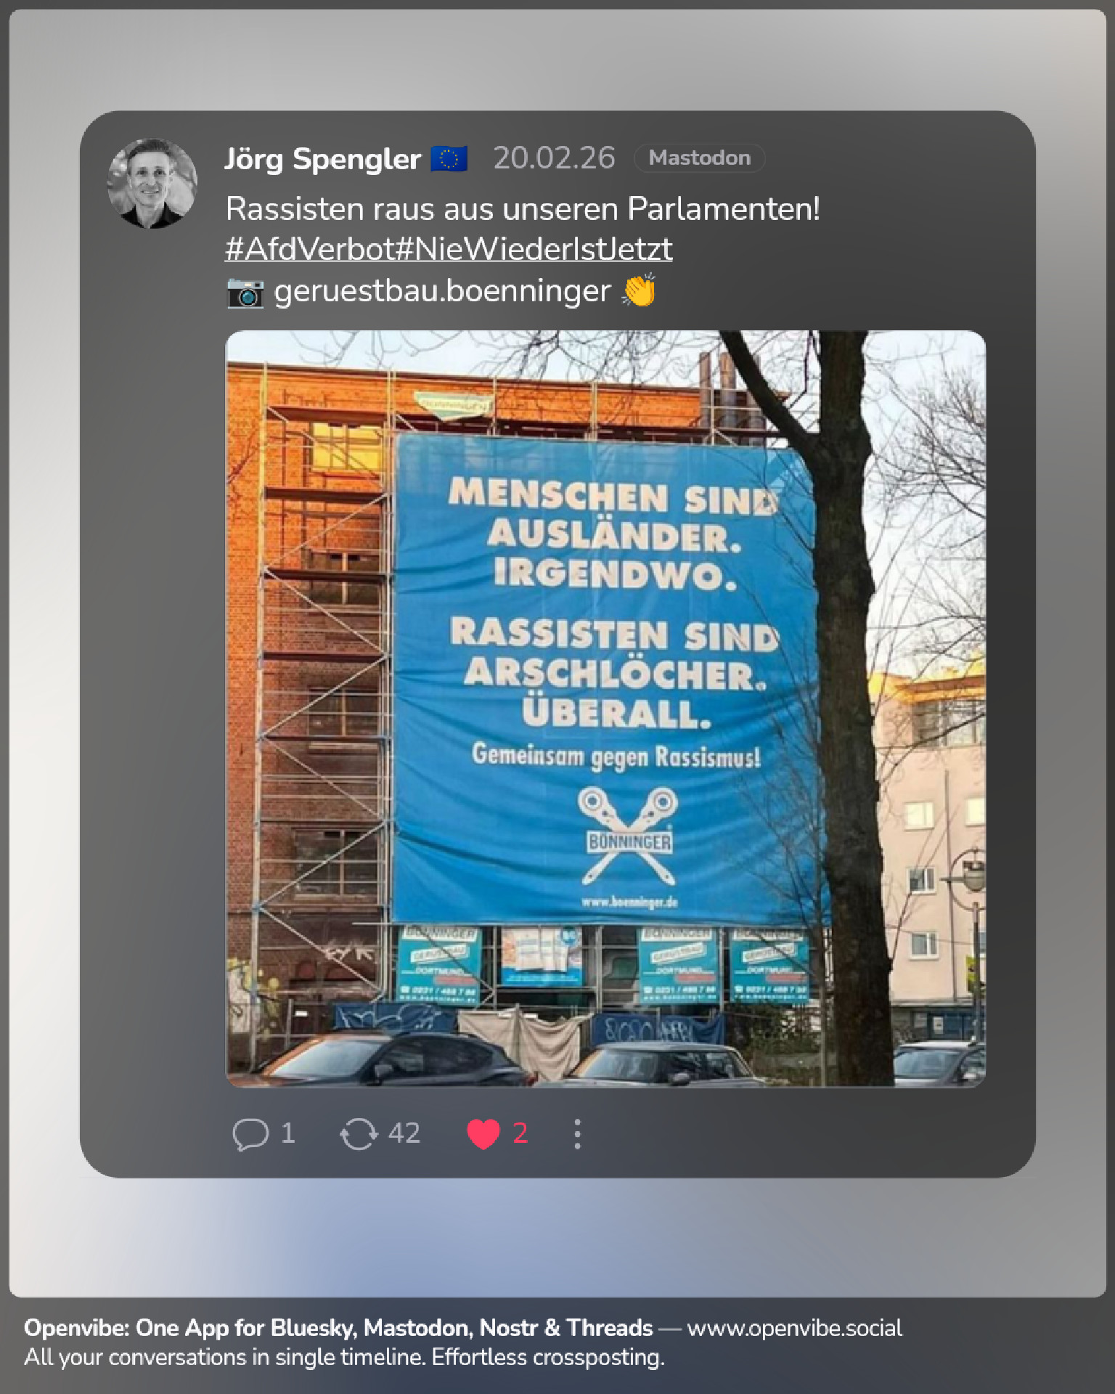This screenshot has width=1115, height=1394.
Task: Click the camera emoji in post text
Action: (x=245, y=292)
